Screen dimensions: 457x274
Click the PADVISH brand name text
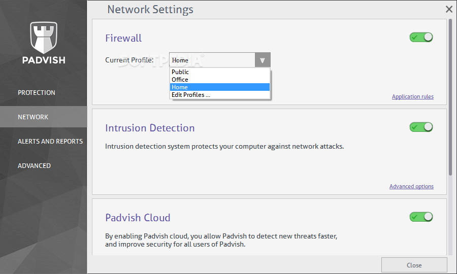coord(44,60)
